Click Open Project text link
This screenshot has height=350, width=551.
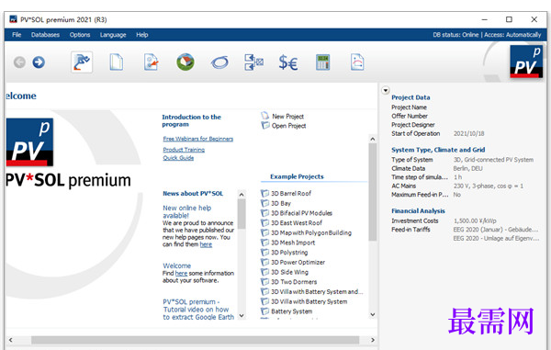[x=288, y=126]
